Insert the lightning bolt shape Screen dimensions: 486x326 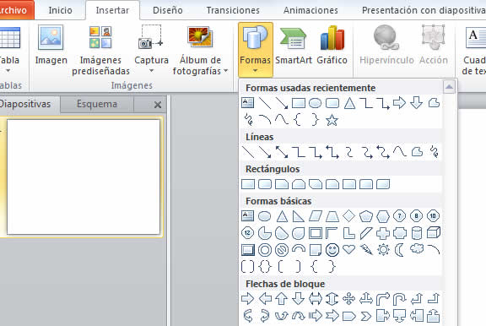pos(366,250)
